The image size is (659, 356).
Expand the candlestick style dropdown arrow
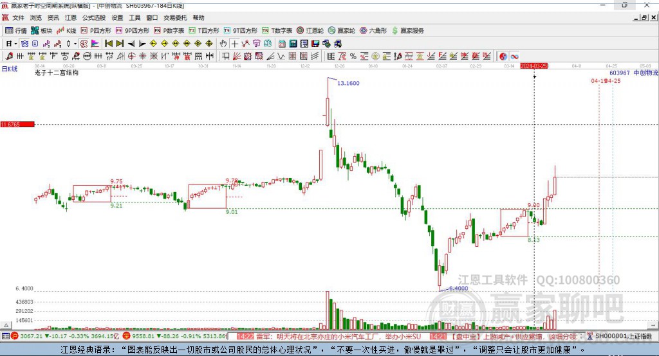tap(75, 44)
